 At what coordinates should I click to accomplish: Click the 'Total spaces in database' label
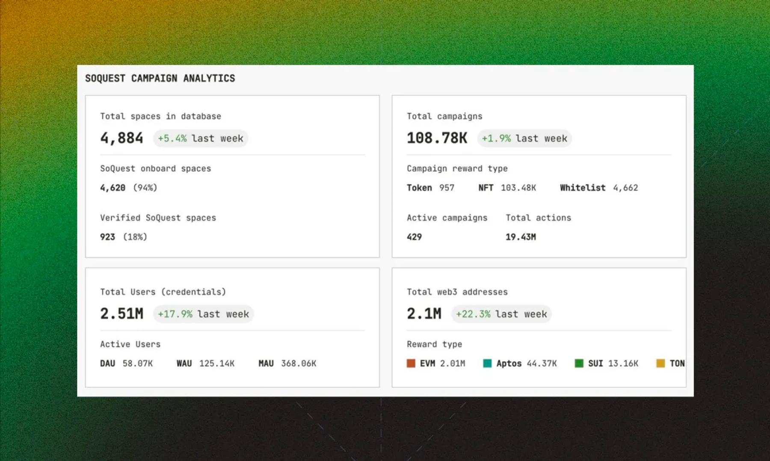[160, 116]
